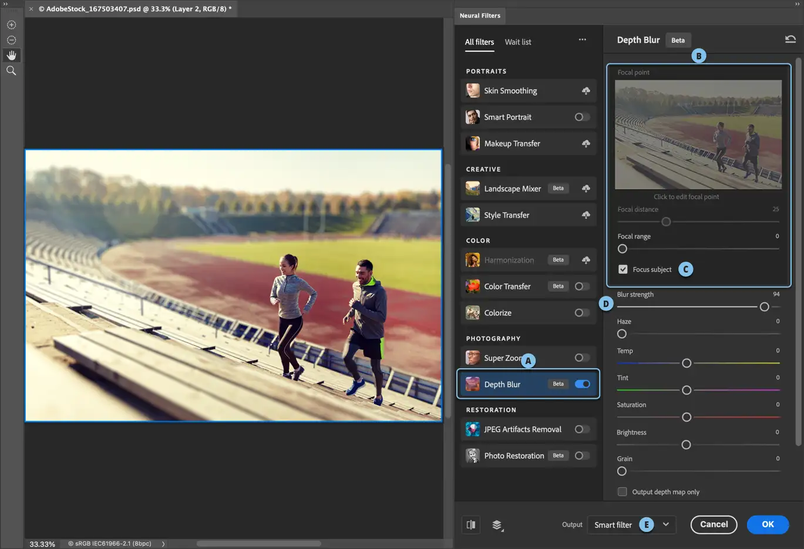This screenshot has height=549, width=804.
Task: Open the filters list more options ellipsis
Action: point(582,40)
